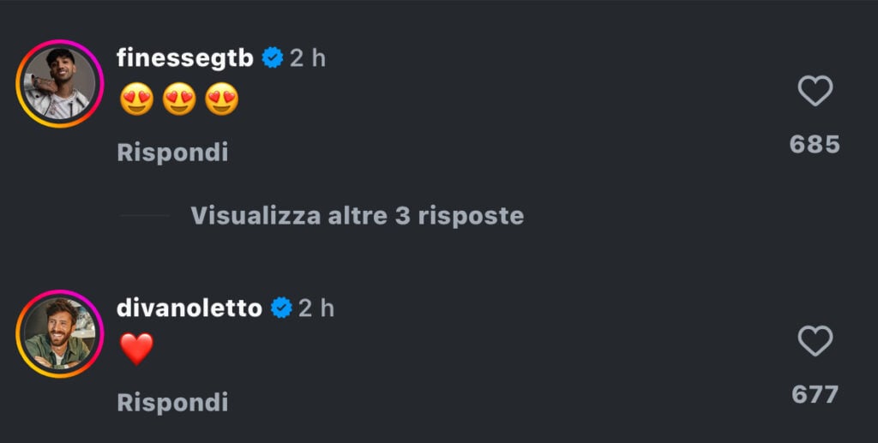The width and height of the screenshot is (878, 443).
Task: Open divanoletto's profile picture story
Action: [59, 334]
